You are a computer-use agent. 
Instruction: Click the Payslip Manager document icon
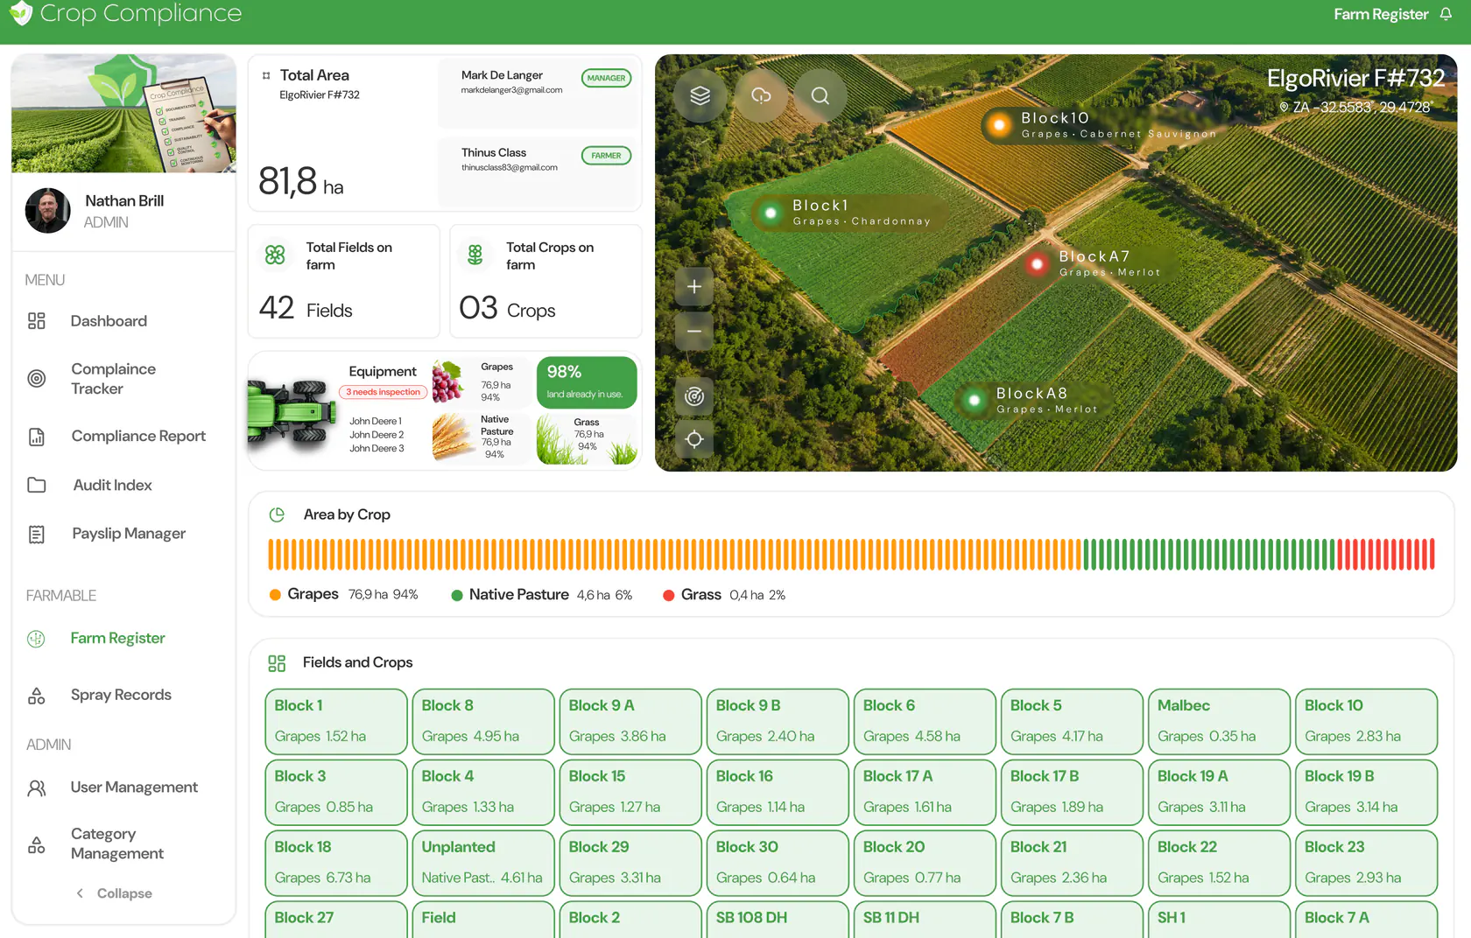pyautogui.click(x=37, y=534)
